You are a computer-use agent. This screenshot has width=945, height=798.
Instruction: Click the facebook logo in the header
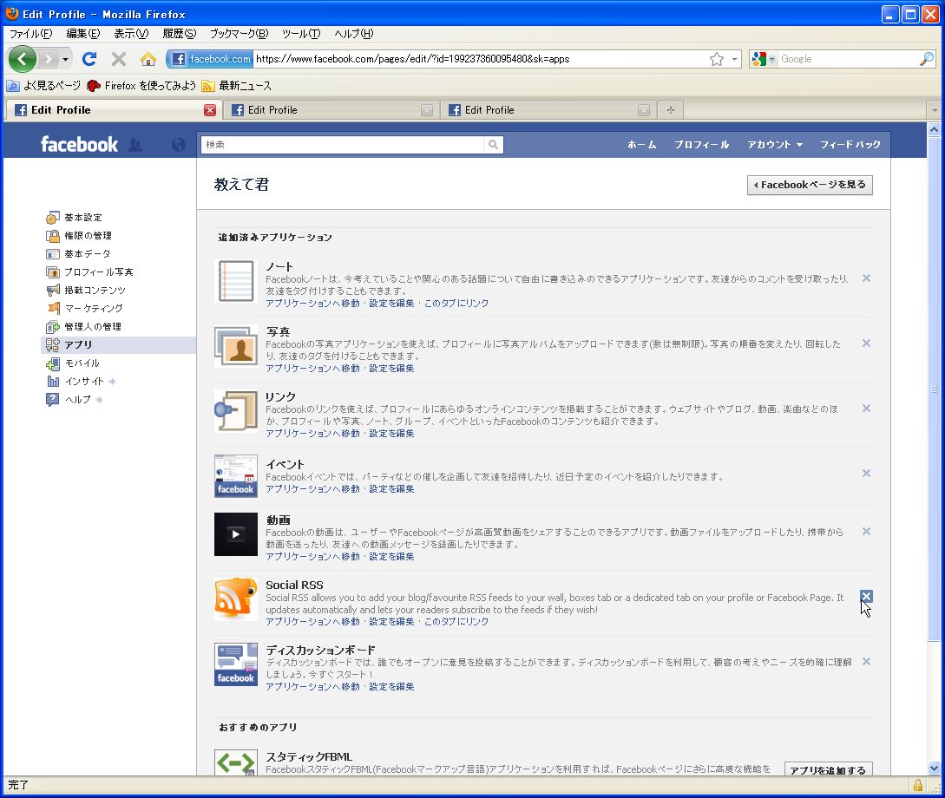click(x=79, y=145)
